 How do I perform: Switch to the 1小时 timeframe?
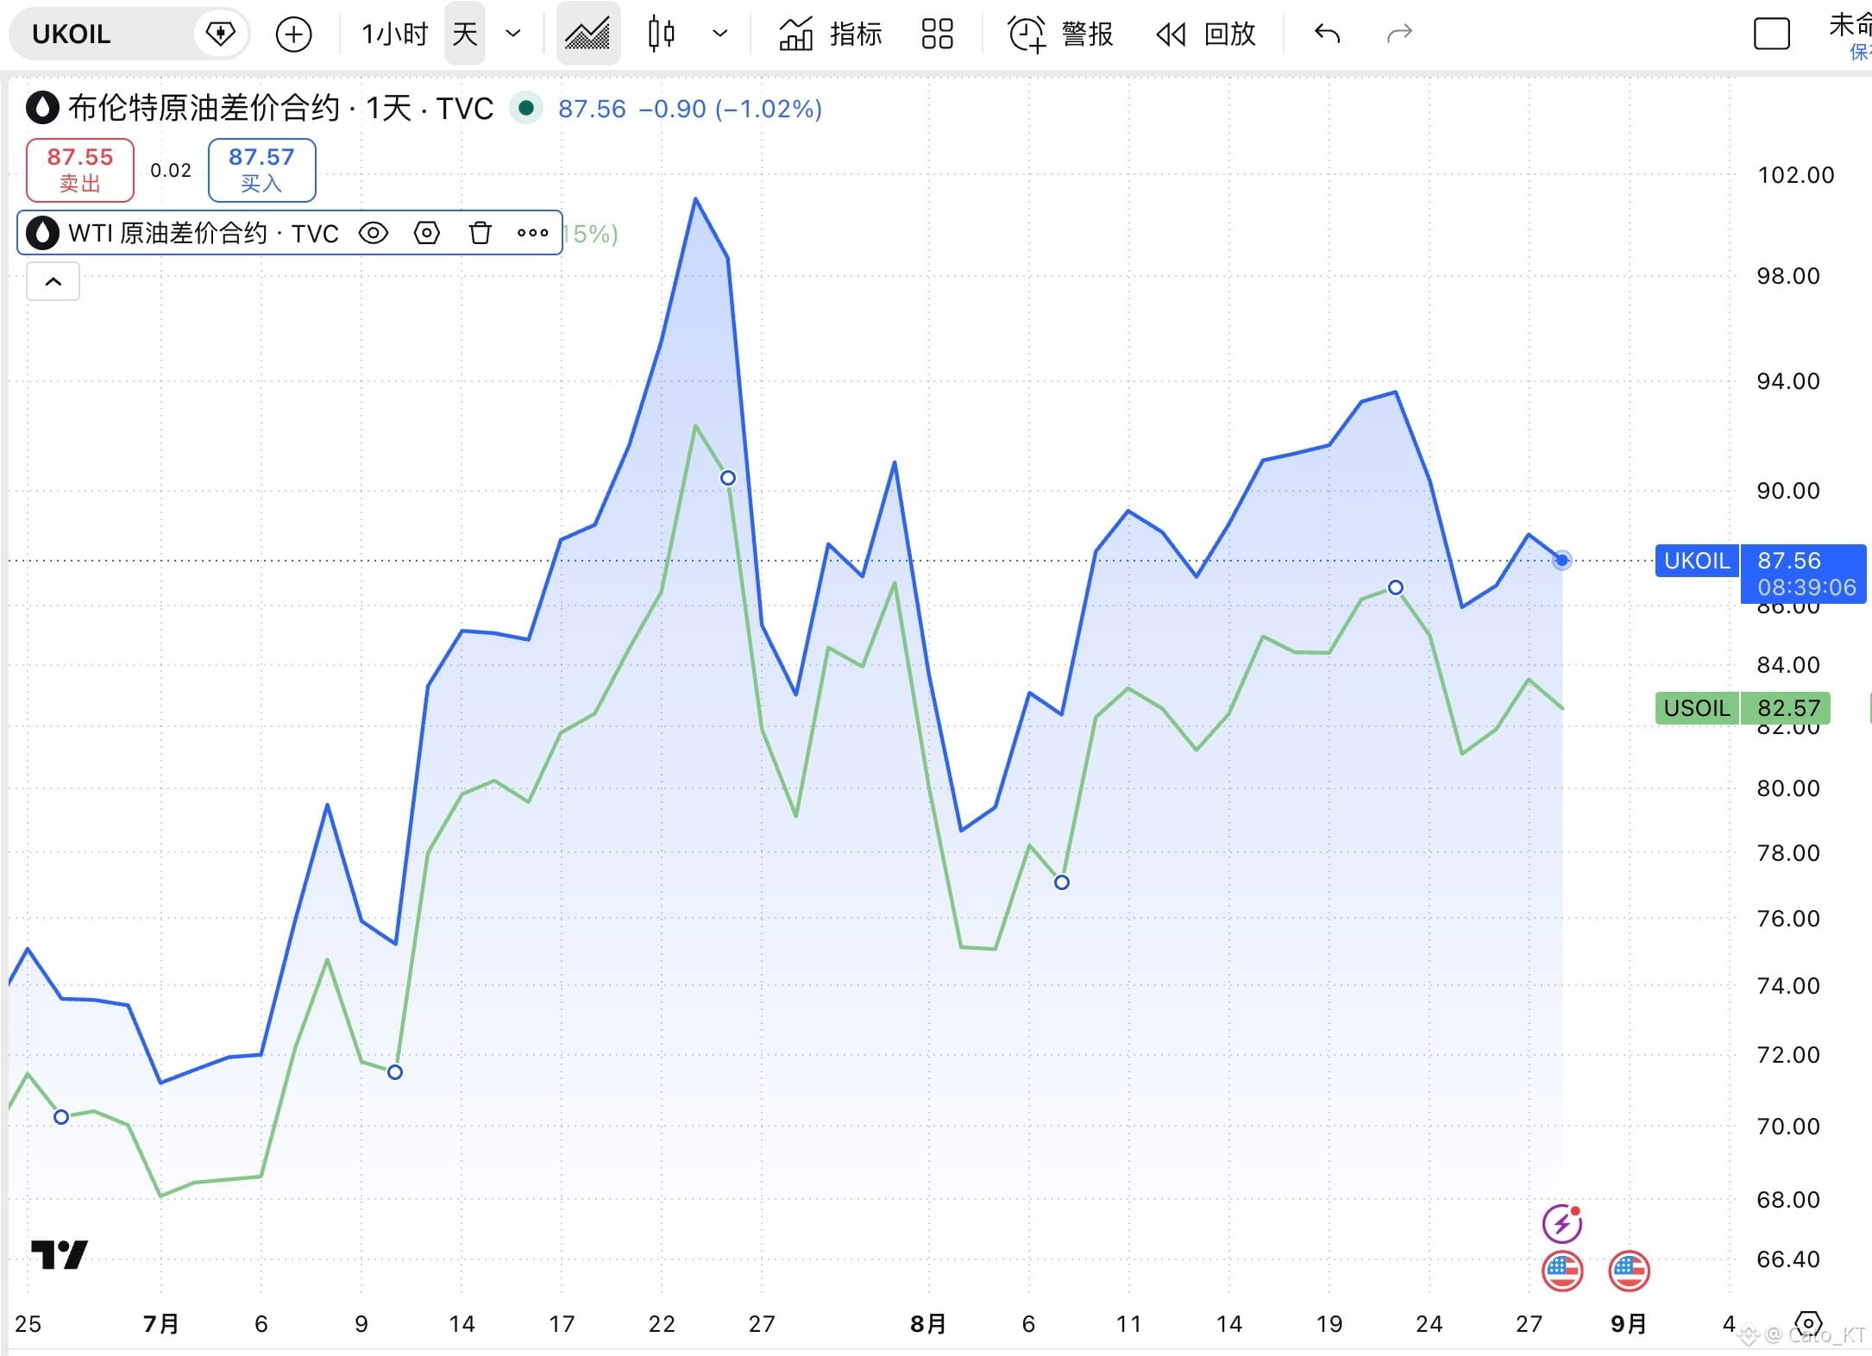(x=394, y=35)
